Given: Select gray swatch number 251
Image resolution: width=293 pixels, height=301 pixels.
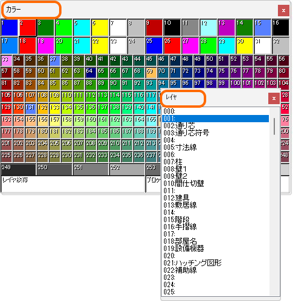Looking at the screenshot, I should point(91,169).
